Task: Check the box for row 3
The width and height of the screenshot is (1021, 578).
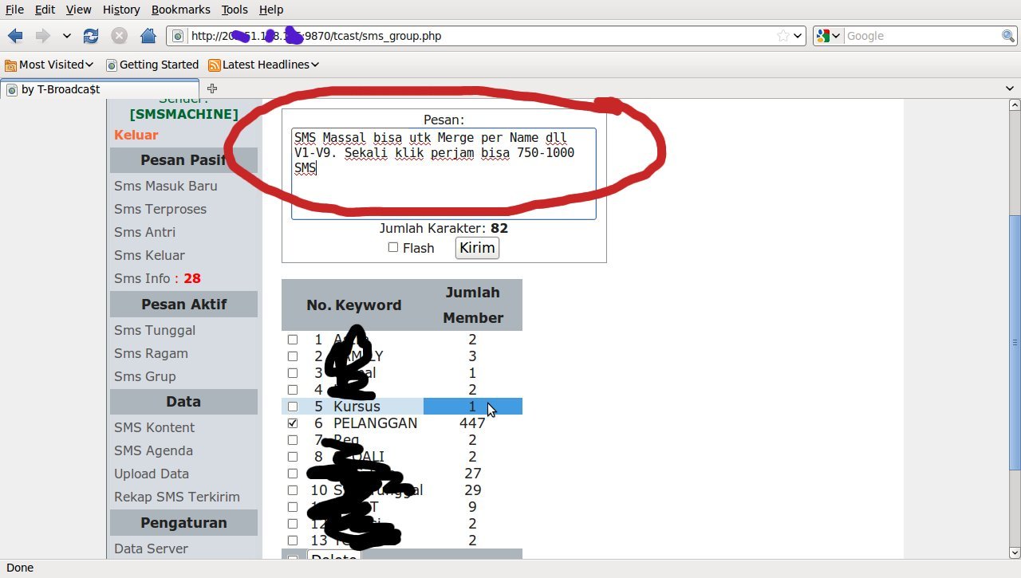Action: coord(293,373)
